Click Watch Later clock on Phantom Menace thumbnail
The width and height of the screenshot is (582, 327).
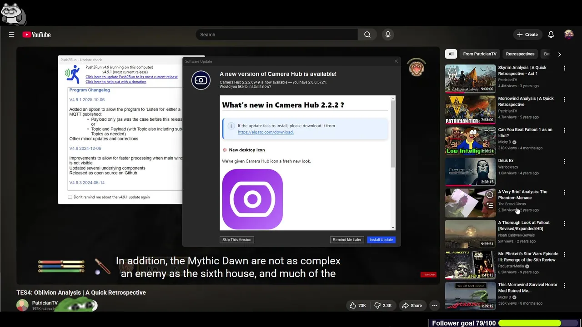pyautogui.click(x=490, y=194)
